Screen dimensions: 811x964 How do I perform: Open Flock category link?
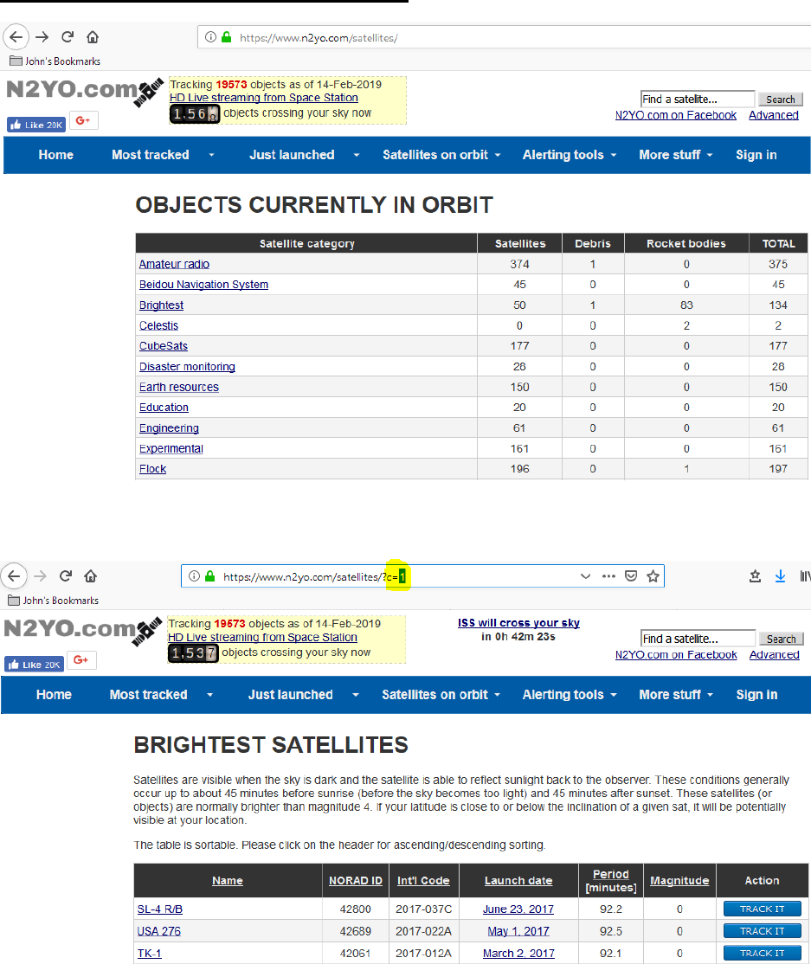tap(152, 468)
